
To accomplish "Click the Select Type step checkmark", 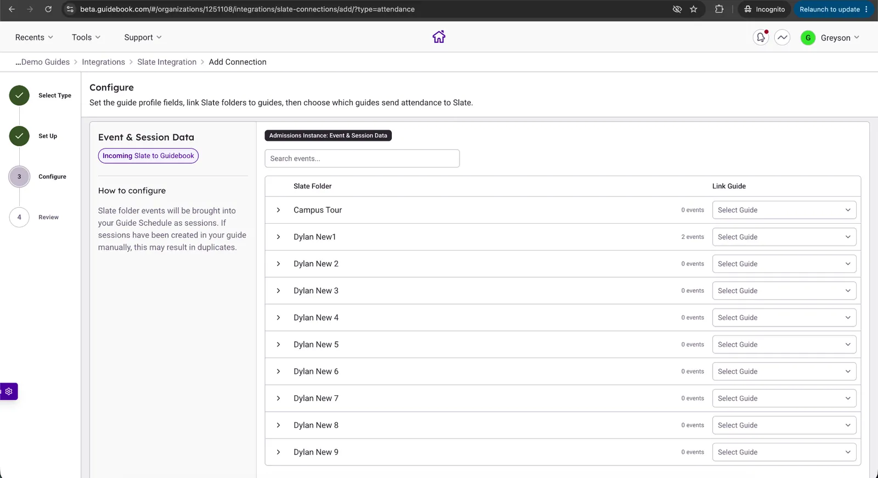I will pyautogui.click(x=19, y=95).
